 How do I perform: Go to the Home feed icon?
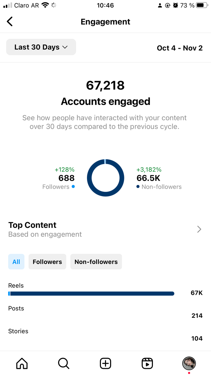pos(22,363)
